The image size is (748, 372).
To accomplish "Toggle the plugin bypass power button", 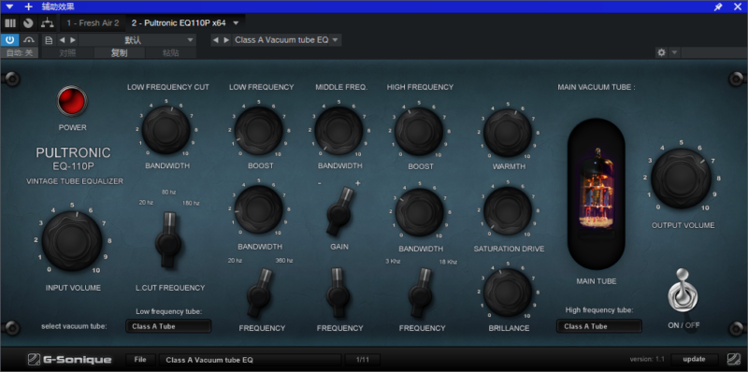I will [9, 40].
